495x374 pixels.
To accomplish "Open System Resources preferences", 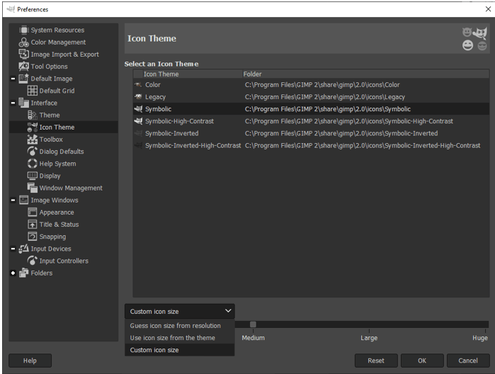I will [x=58, y=30].
